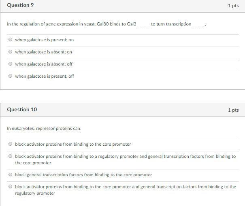Click label "block activator proteins from binding to the core promoter"

[x=73, y=144]
